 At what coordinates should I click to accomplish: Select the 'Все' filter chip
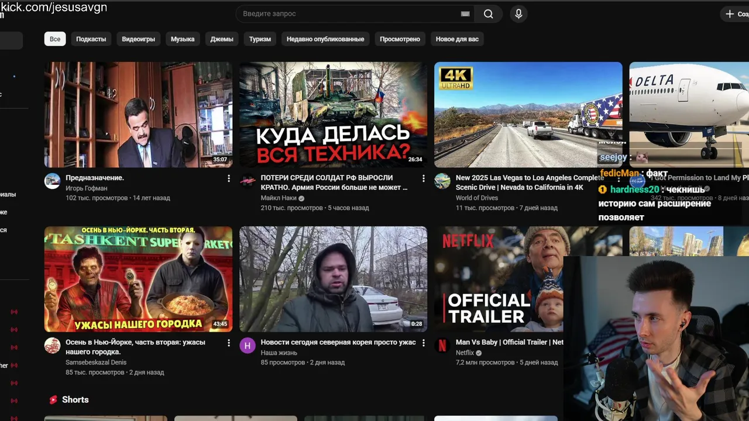point(55,39)
